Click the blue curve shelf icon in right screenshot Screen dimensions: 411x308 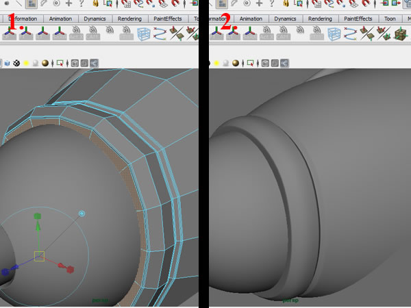(351, 34)
